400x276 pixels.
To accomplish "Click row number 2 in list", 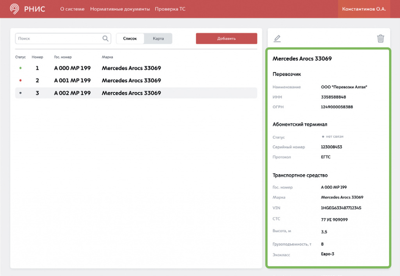I will (x=37, y=80).
